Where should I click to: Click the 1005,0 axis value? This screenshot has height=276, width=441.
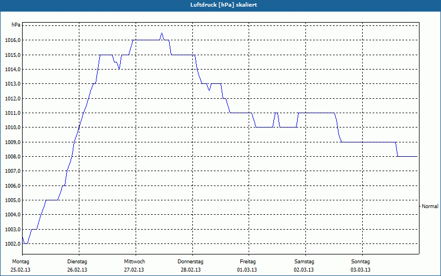tap(13, 200)
